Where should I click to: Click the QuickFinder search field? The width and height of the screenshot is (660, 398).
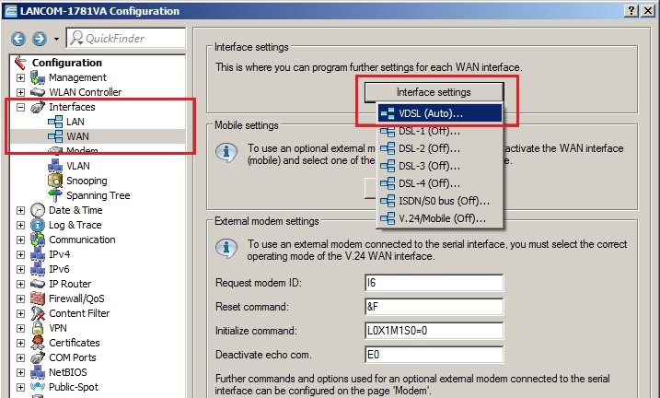[120, 39]
